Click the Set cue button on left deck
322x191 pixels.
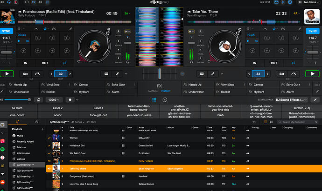point(25,74)
